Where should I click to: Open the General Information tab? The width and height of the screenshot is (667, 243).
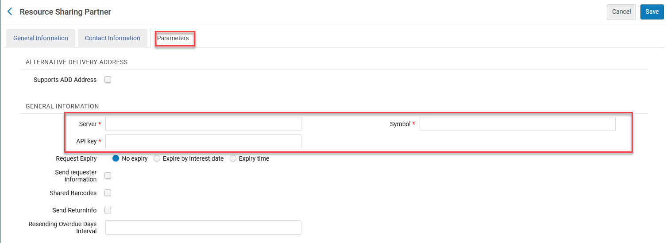tap(41, 38)
